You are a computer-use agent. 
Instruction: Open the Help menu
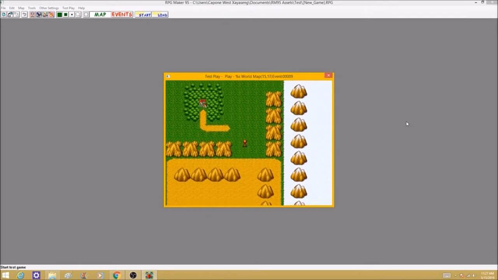coord(81,8)
